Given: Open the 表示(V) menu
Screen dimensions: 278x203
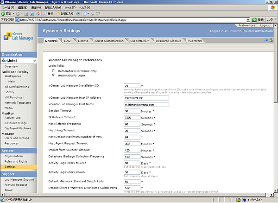Looking at the screenshot, I should [x=36, y=7].
